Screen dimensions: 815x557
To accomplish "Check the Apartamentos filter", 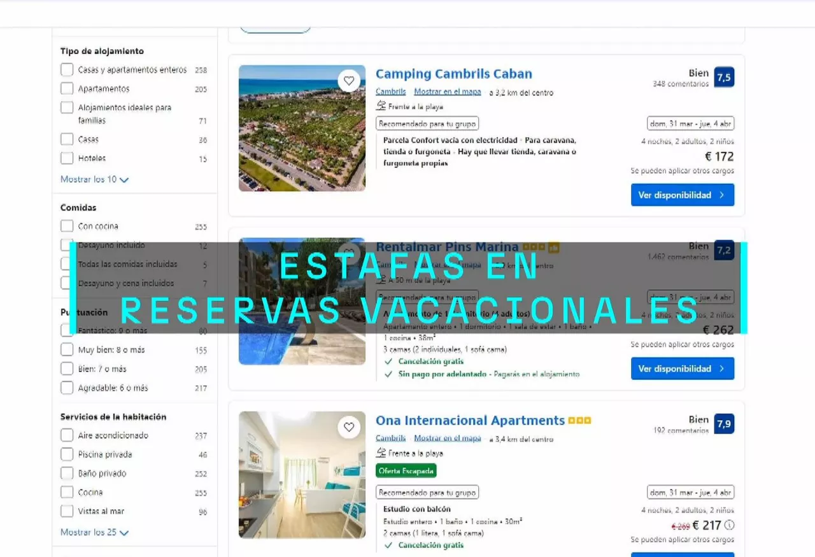I will [67, 88].
